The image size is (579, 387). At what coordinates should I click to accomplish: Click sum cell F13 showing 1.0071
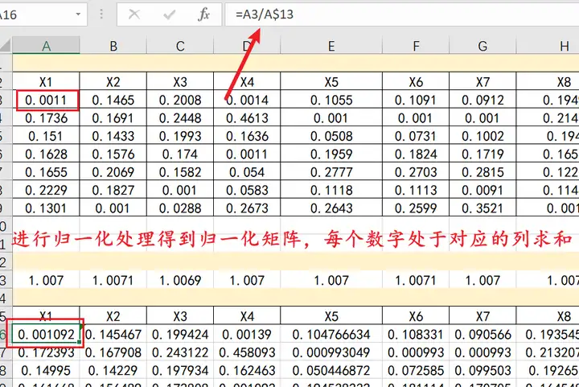(416, 280)
